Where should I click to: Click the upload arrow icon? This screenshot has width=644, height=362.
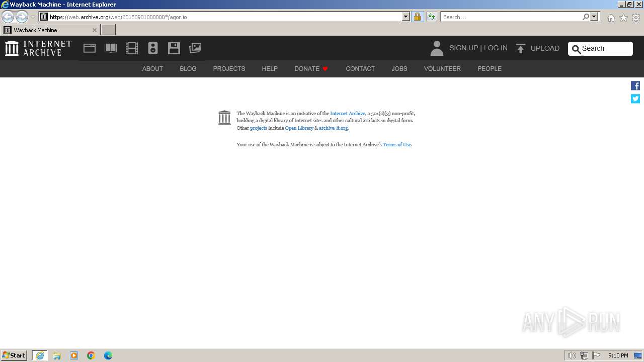pyautogui.click(x=521, y=48)
